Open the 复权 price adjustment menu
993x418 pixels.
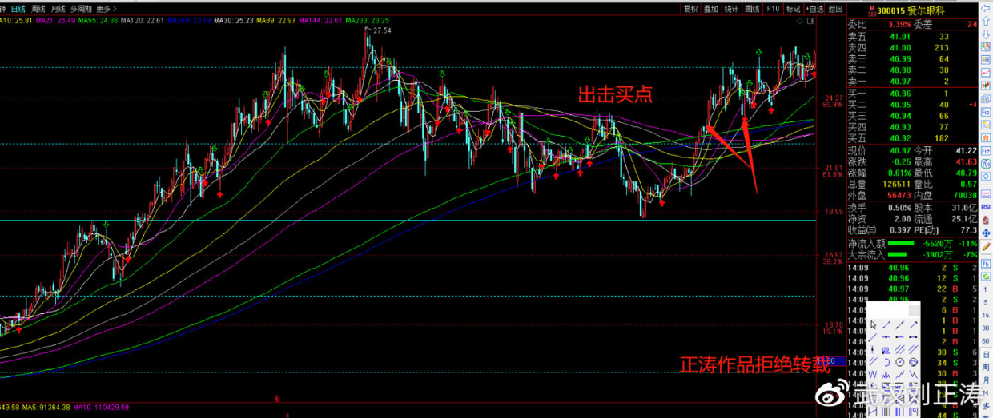tap(690, 9)
